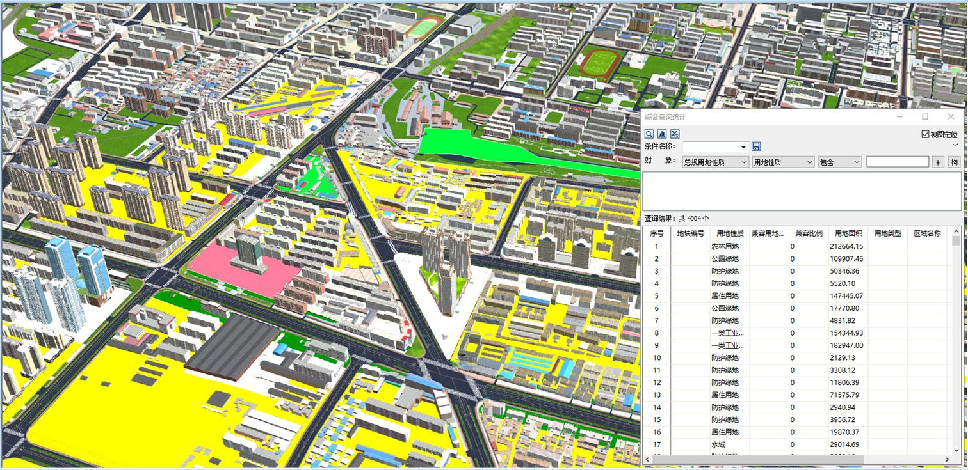
Task: Toggle the 视图定位 checkbox
Action: [925, 134]
